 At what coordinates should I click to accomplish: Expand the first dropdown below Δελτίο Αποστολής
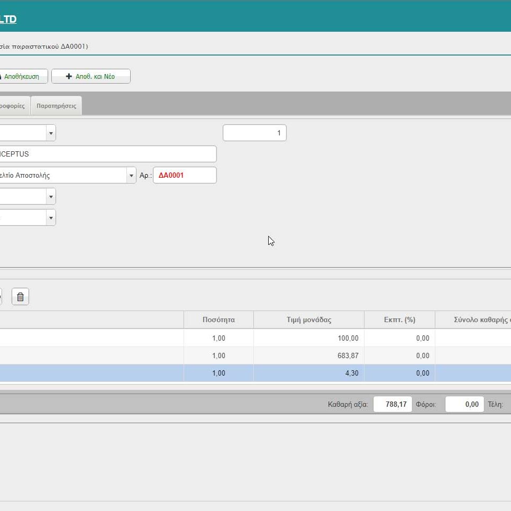tap(51, 197)
